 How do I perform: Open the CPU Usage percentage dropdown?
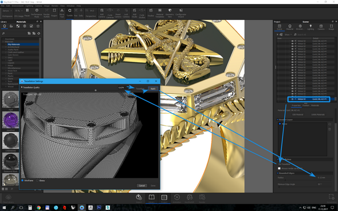tap(18, 11)
